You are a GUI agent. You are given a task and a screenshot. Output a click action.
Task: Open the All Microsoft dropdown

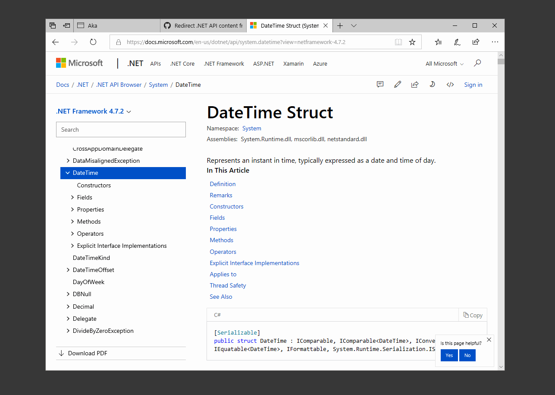pos(444,63)
